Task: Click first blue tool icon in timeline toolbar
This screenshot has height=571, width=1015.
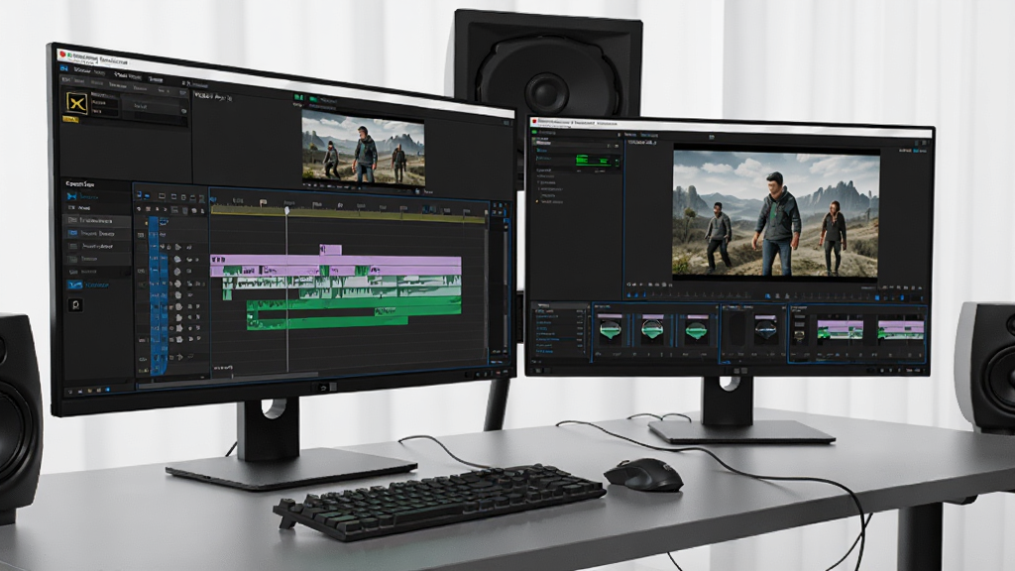Action: 139,194
